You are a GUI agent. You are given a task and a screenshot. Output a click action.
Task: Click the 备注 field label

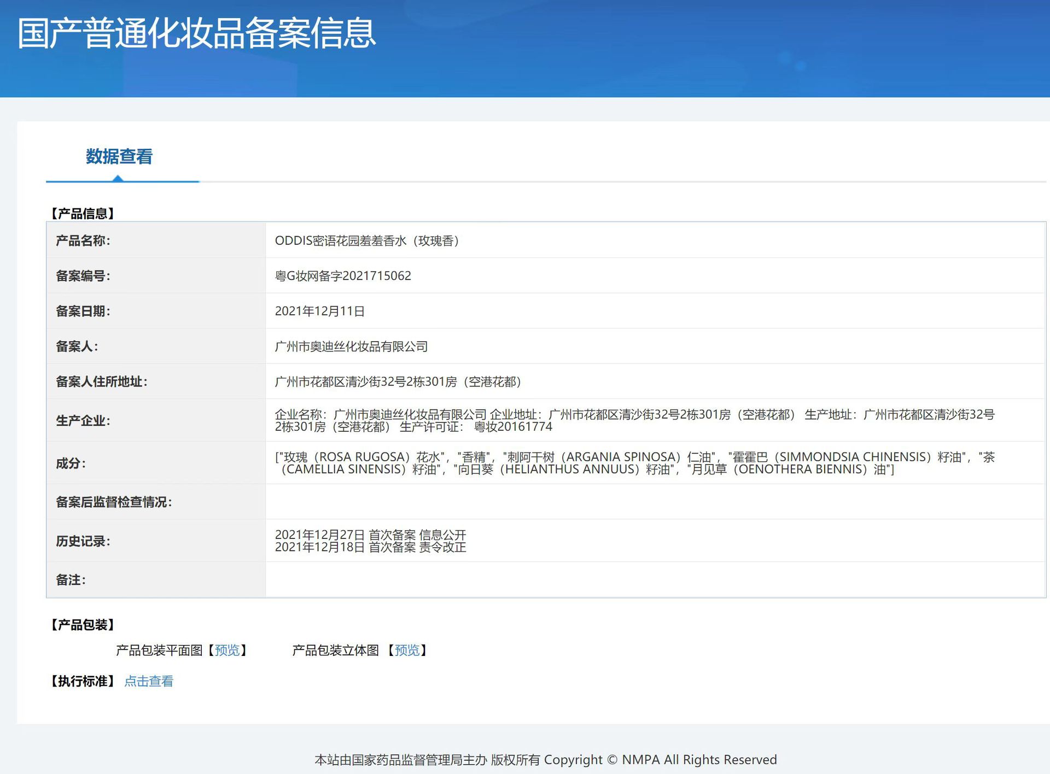pos(71,580)
